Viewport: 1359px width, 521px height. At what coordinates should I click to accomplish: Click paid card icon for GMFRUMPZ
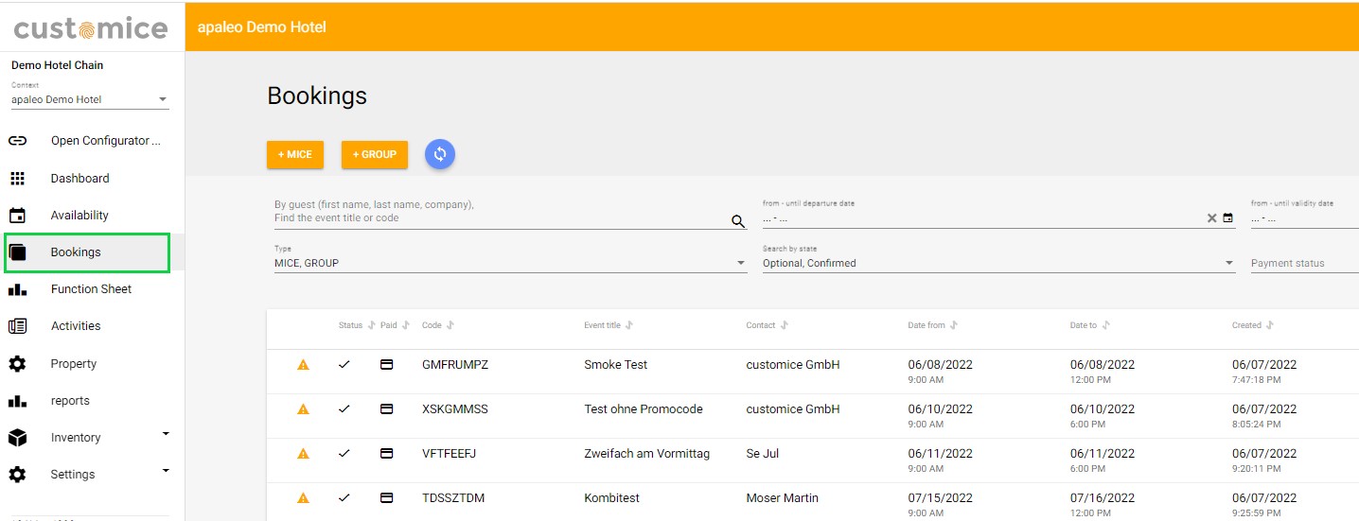click(x=386, y=364)
